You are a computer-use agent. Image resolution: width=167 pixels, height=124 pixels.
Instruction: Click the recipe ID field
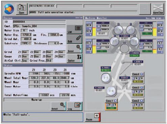39,22
